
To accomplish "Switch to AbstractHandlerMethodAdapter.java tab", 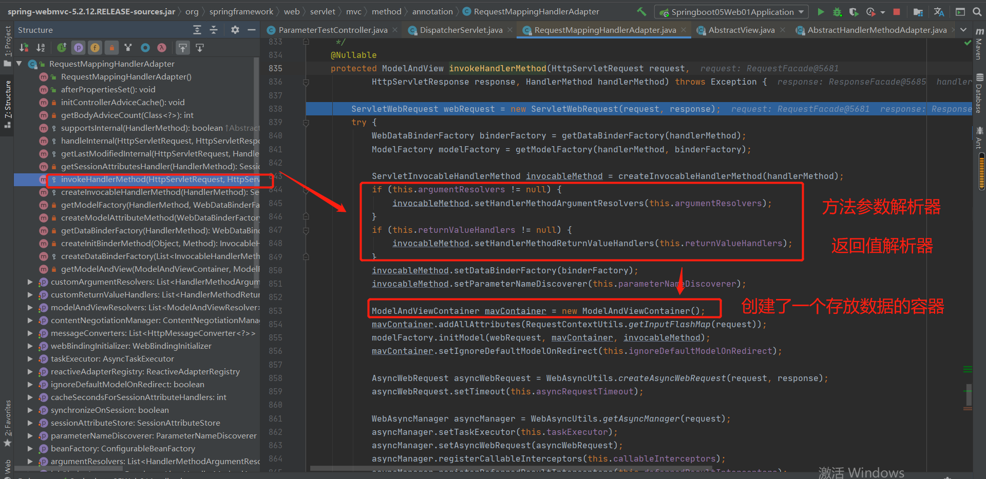I will click(x=877, y=30).
